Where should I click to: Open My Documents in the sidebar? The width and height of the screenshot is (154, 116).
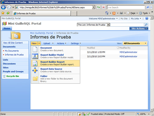[12, 51]
